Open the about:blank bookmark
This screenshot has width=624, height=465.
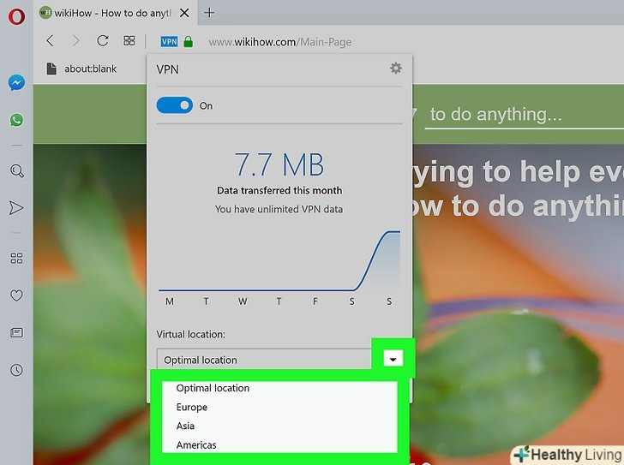click(x=81, y=69)
